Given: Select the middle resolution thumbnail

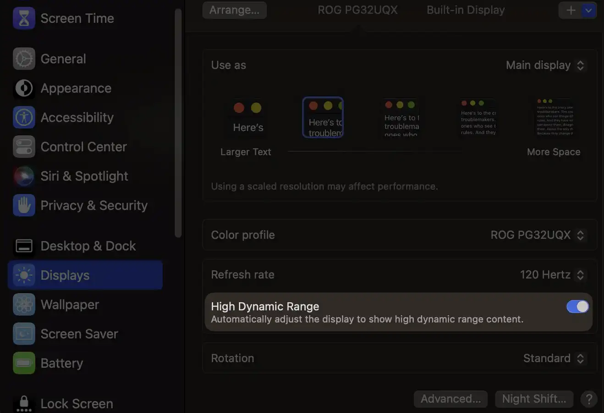Looking at the screenshot, I should (x=401, y=117).
